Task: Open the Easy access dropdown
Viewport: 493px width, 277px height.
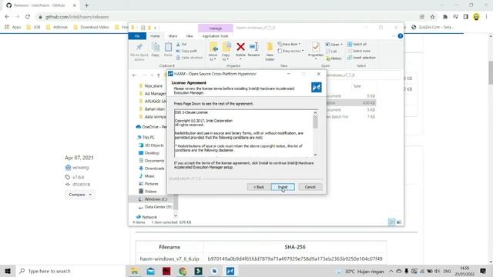Action: point(291,51)
